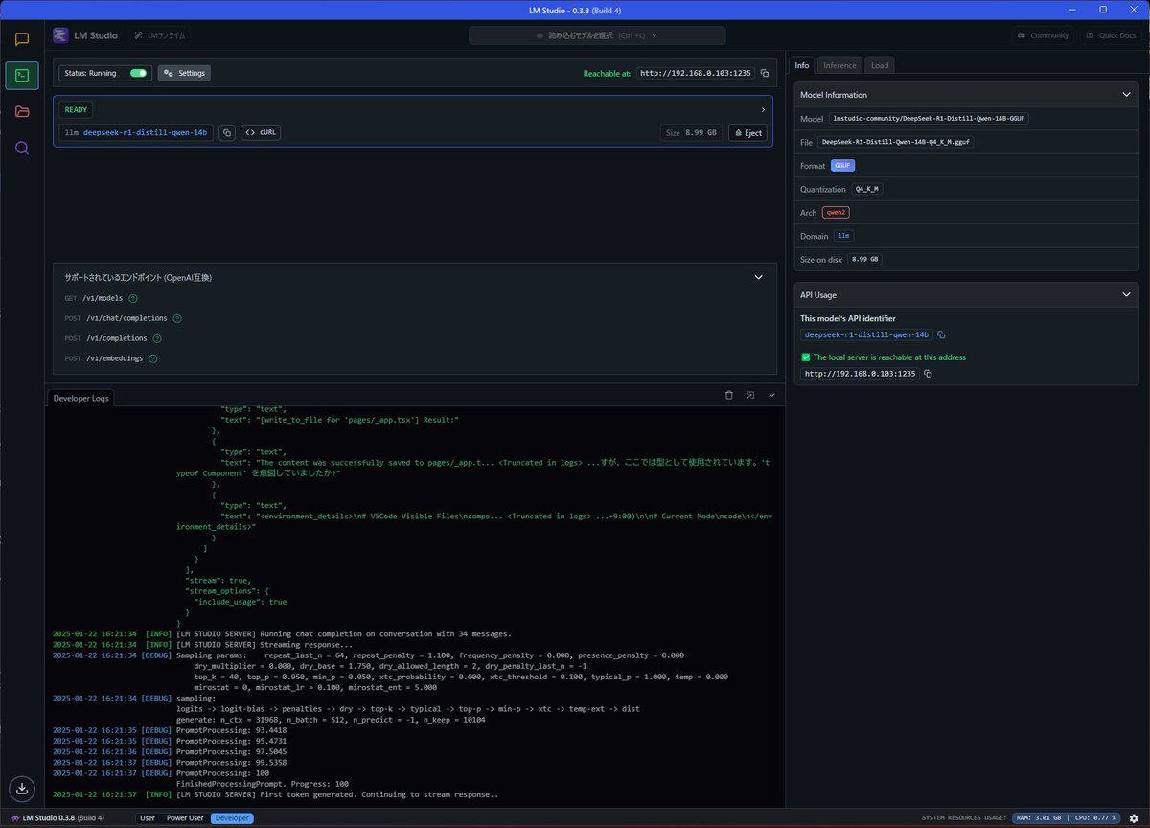Click the Q4_K_M quantization badge
1150x828 pixels.
[x=867, y=189]
